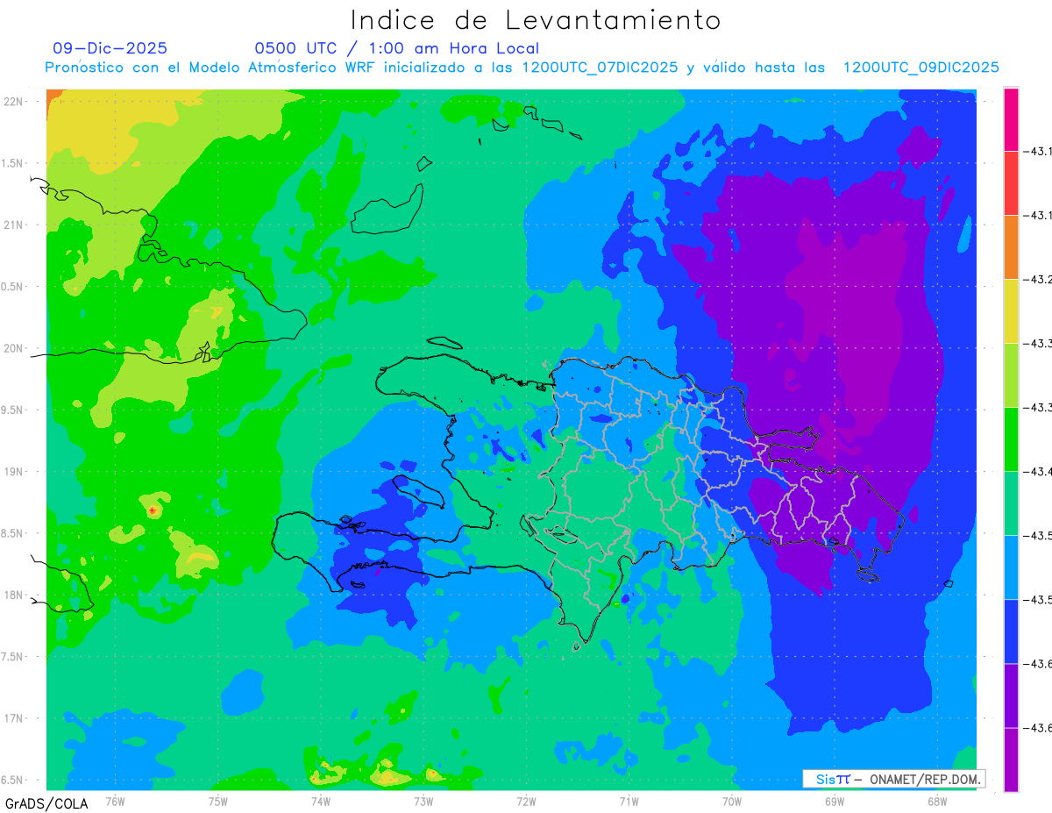Click the 70W longitude label
The height and width of the screenshot is (813, 1052).
click(x=732, y=800)
